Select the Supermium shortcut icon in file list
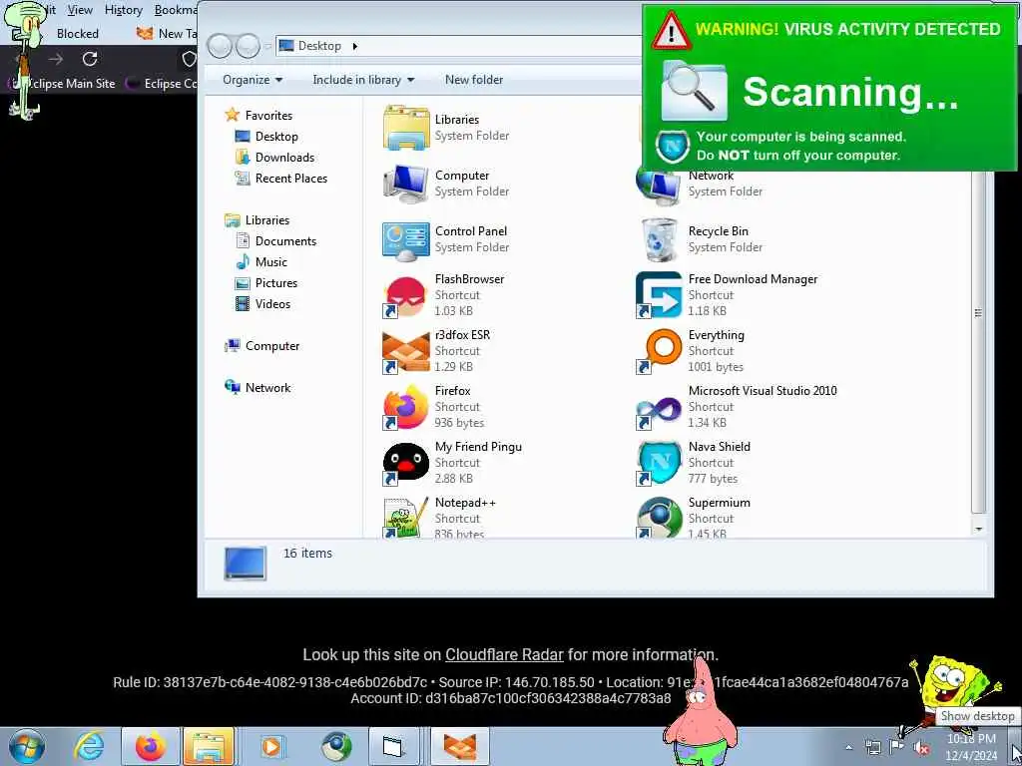 click(659, 519)
